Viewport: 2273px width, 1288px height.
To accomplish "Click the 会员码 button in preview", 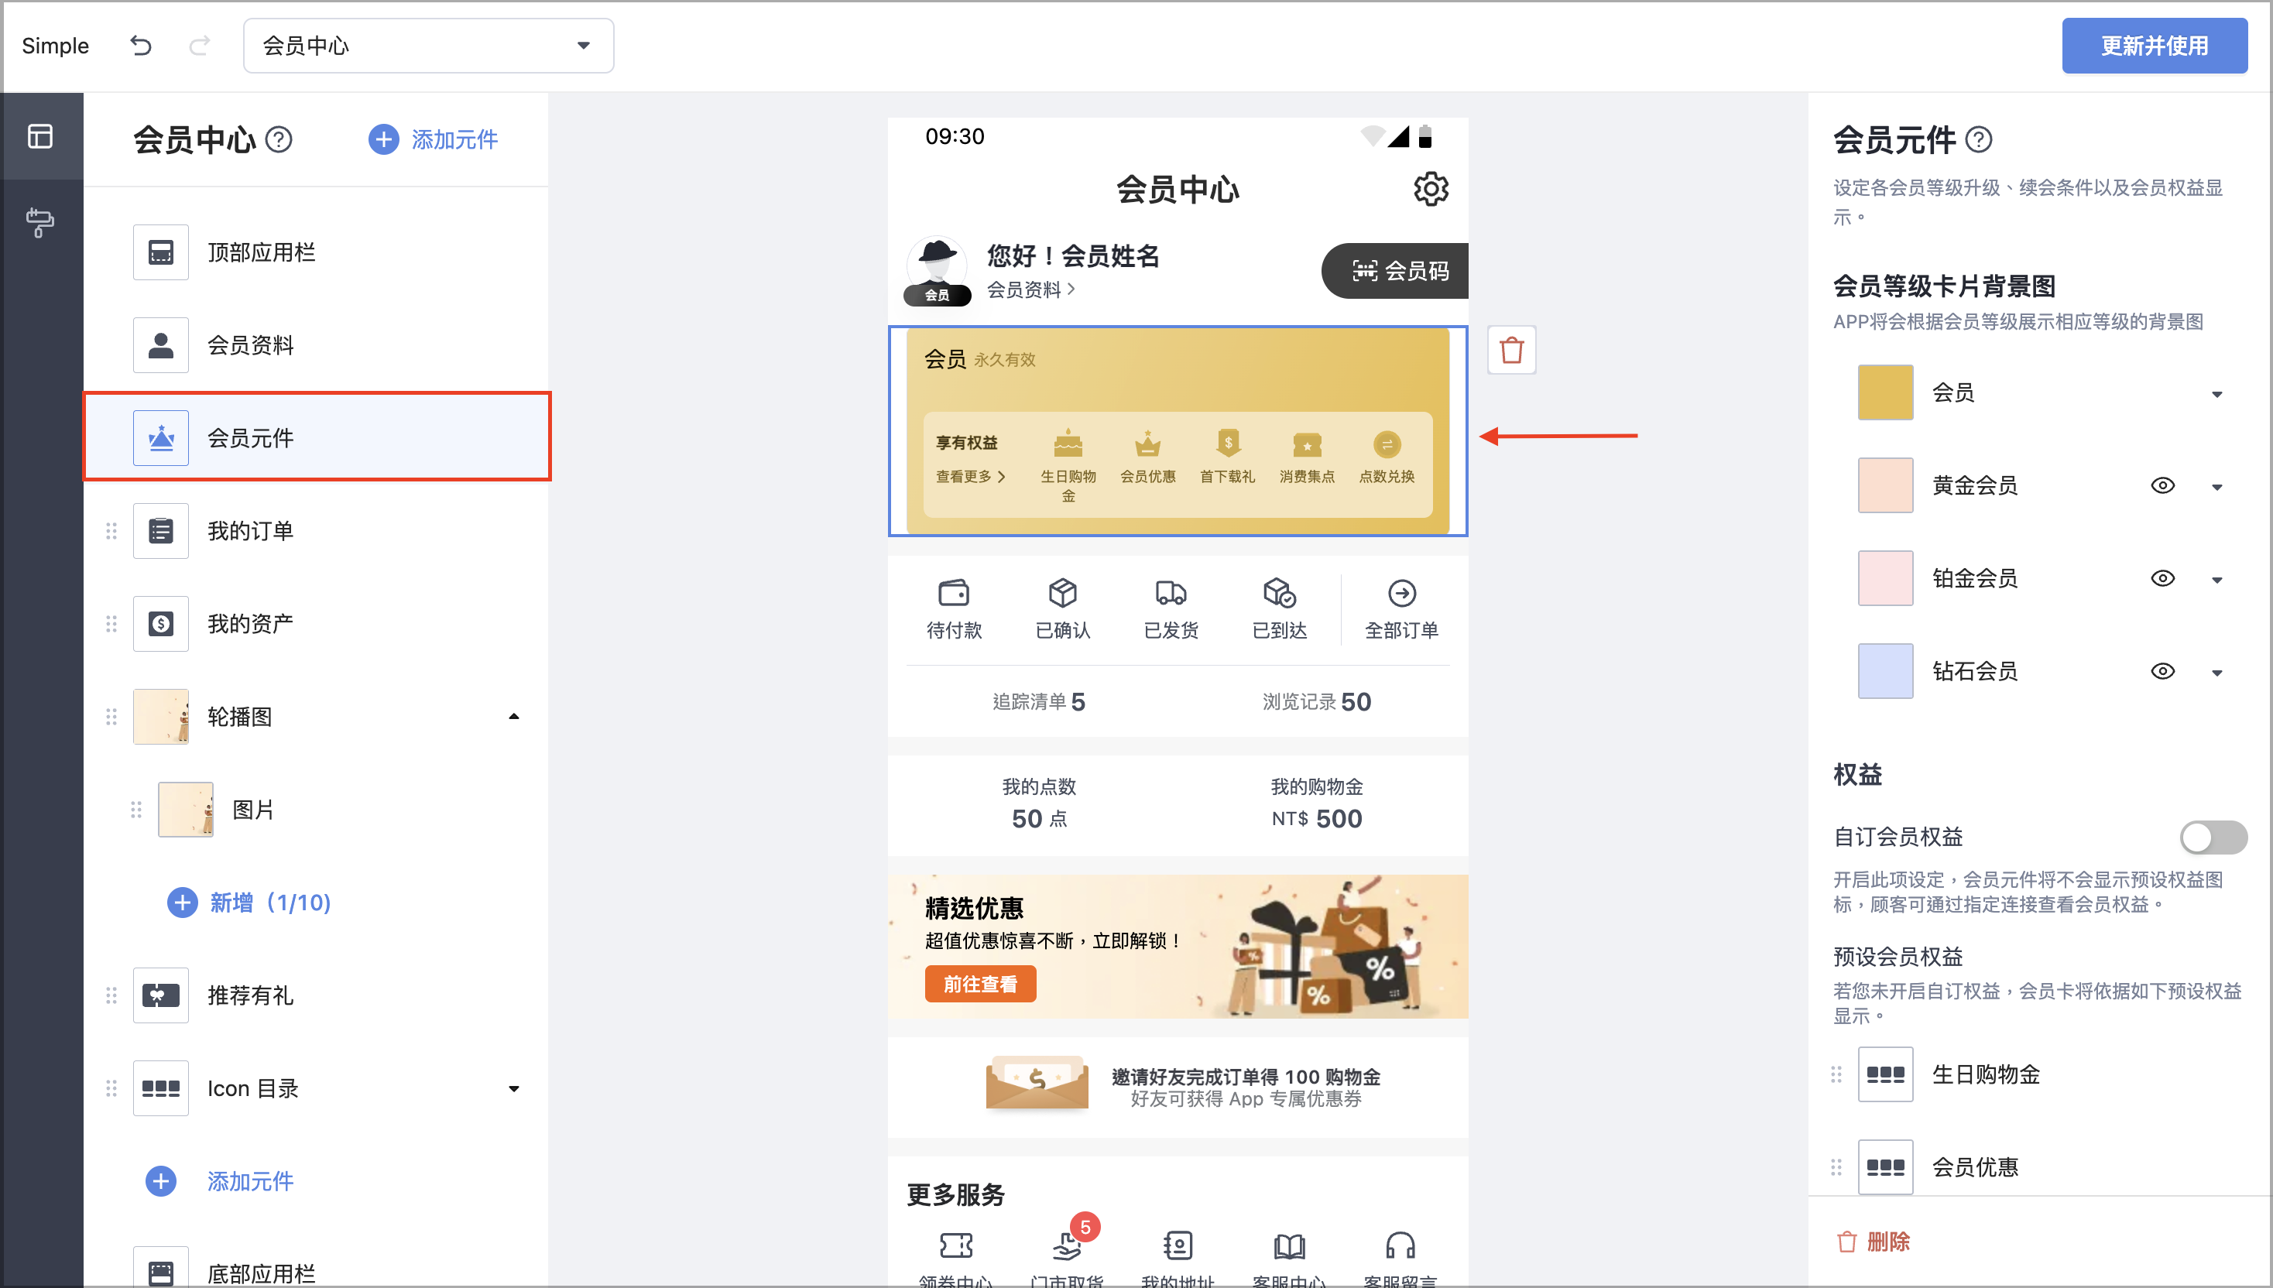I will coord(1395,271).
